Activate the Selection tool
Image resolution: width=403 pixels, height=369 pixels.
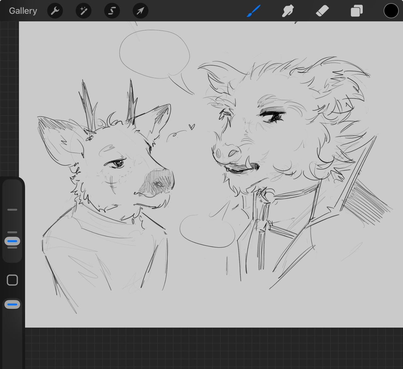pyautogui.click(x=112, y=11)
